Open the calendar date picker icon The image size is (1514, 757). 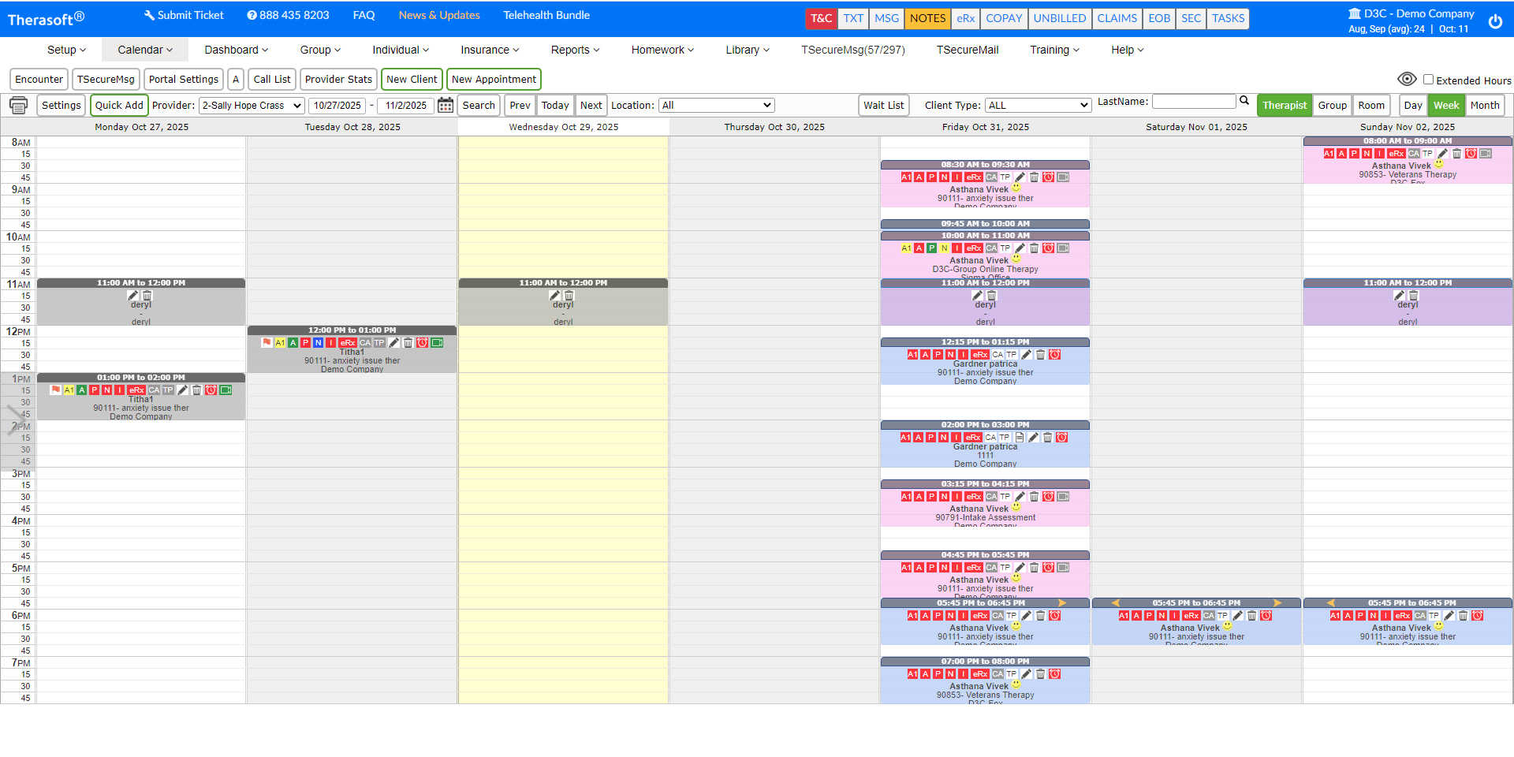446,105
